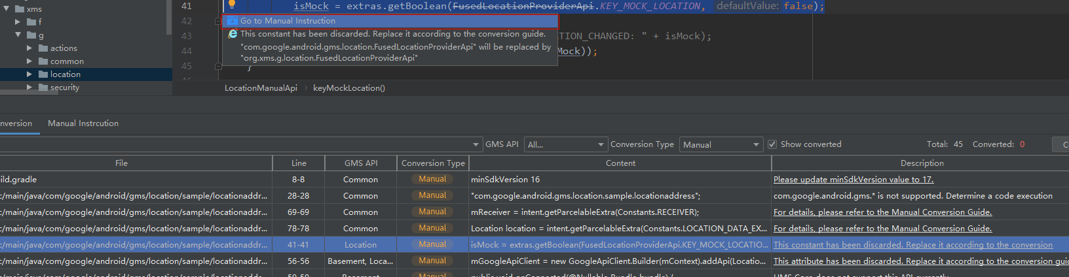
Task: Click the yellow lightbulb intention icon
Action: 231,5
